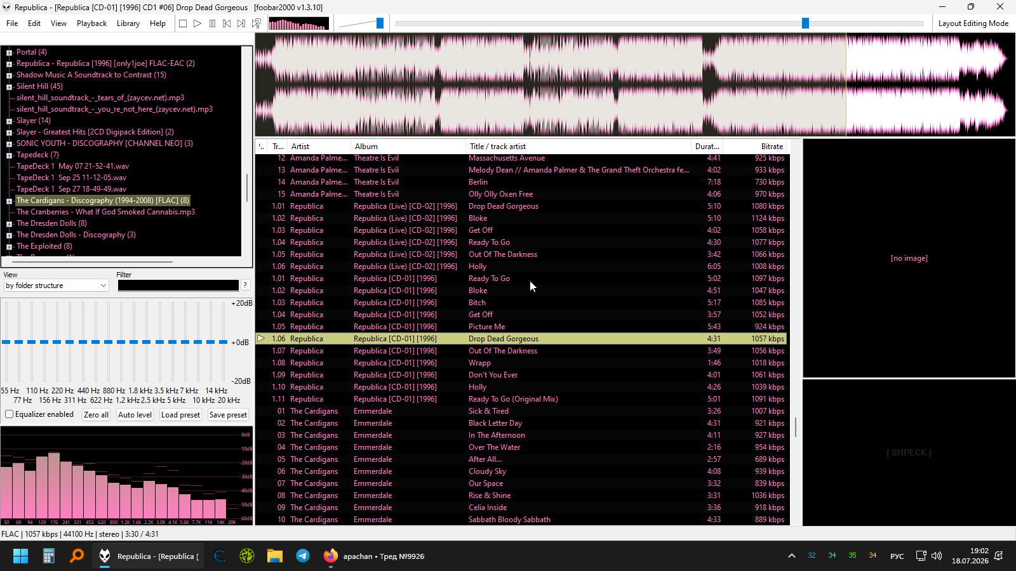This screenshot has height=571, width=1016.
Task: Click the Layout Editing Mode label
Action: [973, 23]
